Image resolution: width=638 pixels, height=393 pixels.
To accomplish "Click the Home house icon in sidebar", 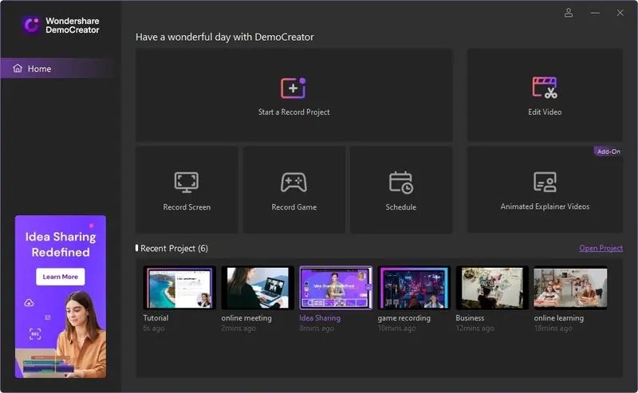I will [x=18, y=69].
